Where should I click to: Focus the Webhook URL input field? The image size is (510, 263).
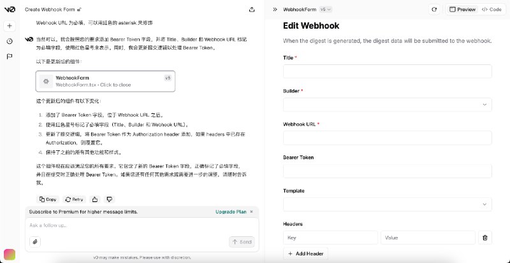point(388,138)
